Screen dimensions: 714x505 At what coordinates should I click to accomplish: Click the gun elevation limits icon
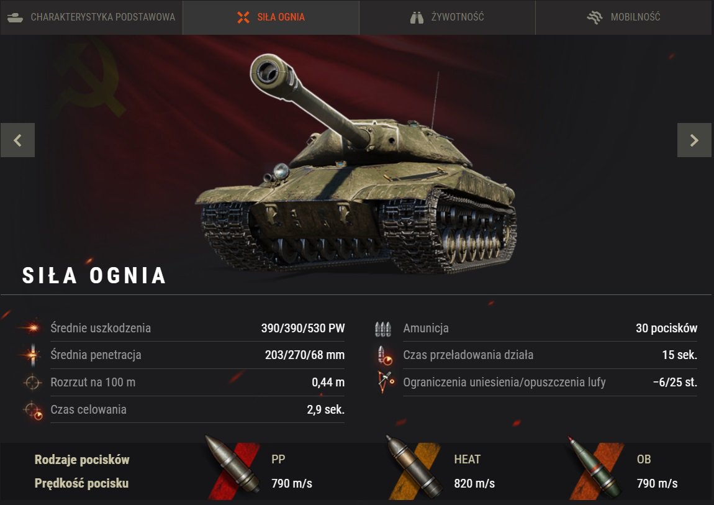[x=385, y=382]
